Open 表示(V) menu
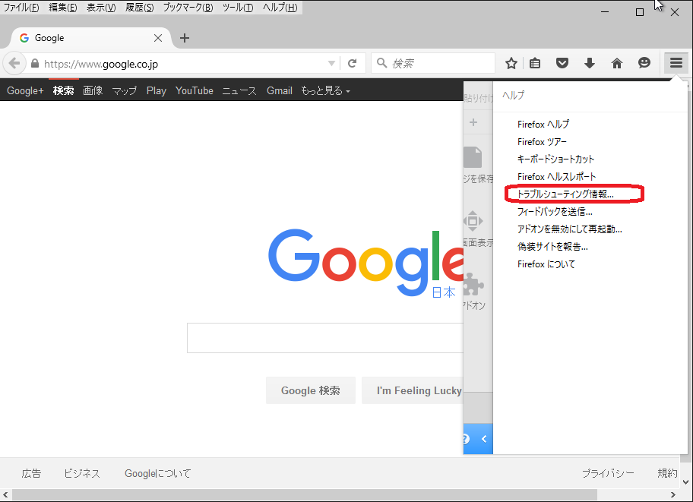 point(101,7)
